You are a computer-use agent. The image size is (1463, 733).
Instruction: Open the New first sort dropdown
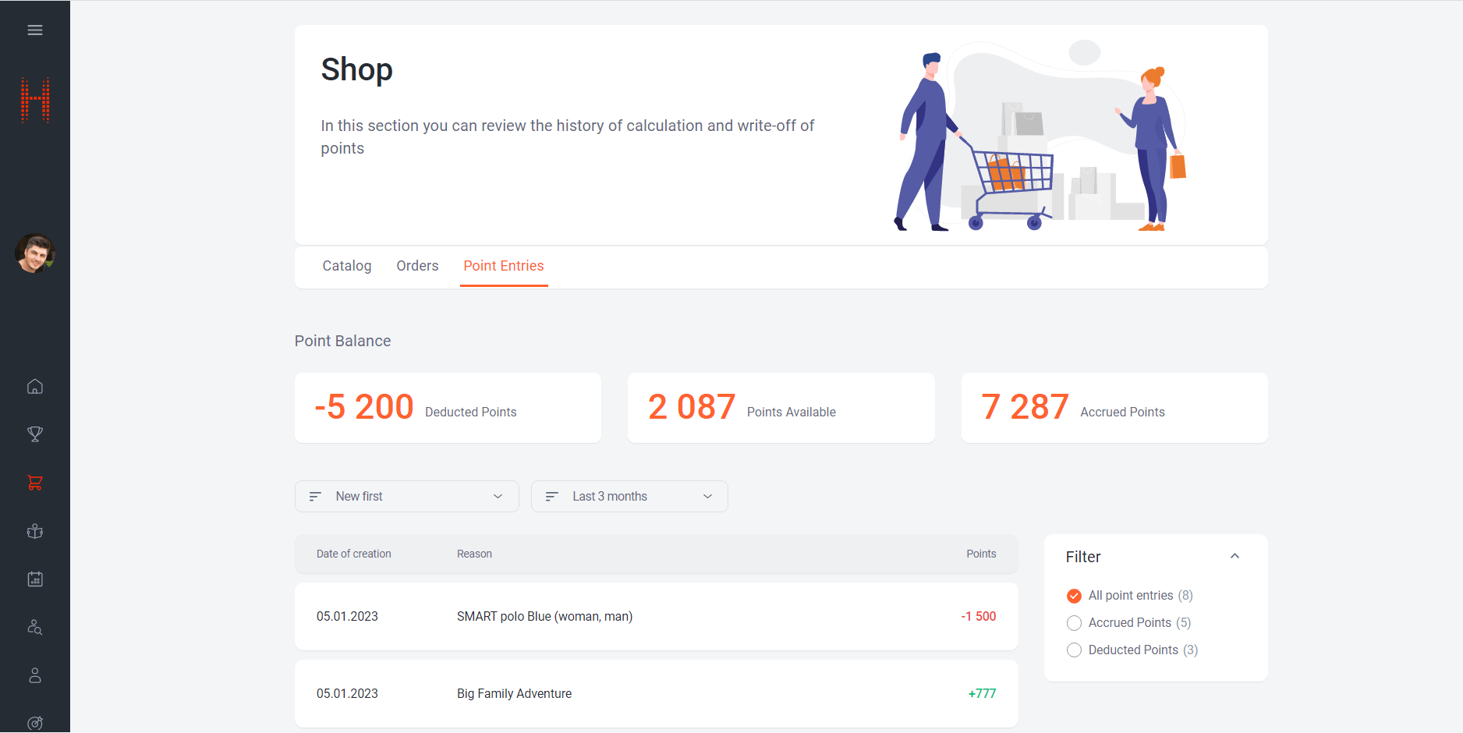coord(406,497)
